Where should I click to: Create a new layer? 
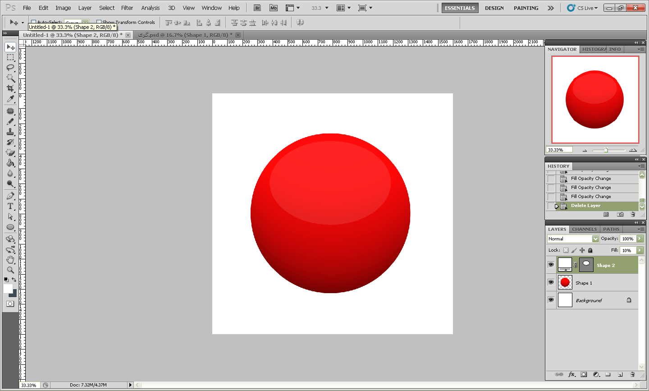(620, 374)
